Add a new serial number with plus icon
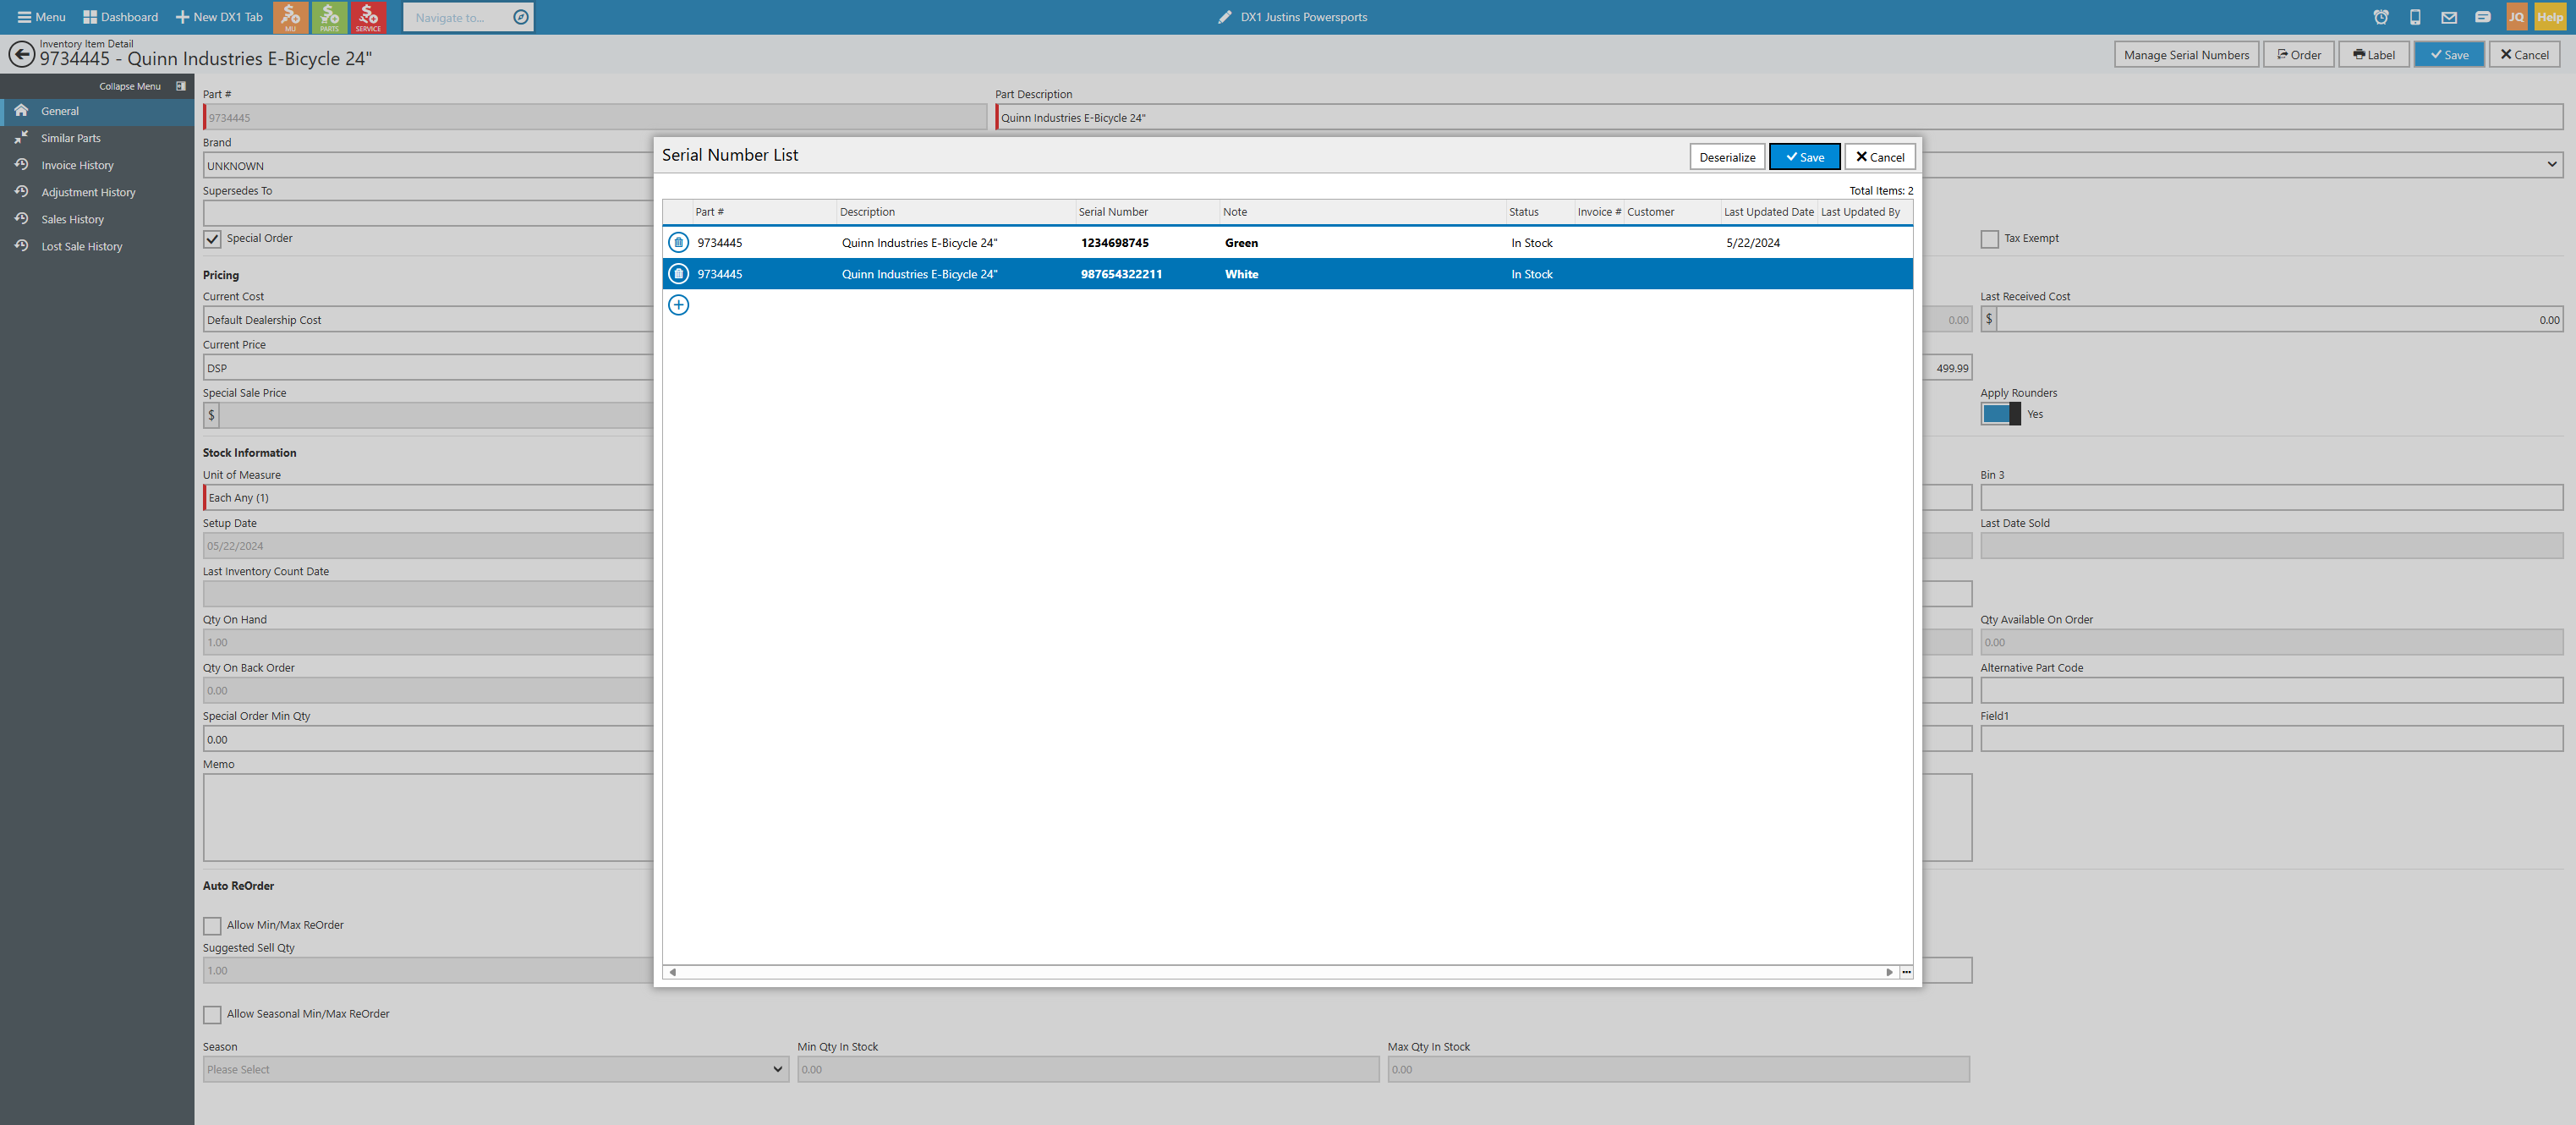Image resolution: width=2576 pixels, height=1125 pixels. point(678,305)
